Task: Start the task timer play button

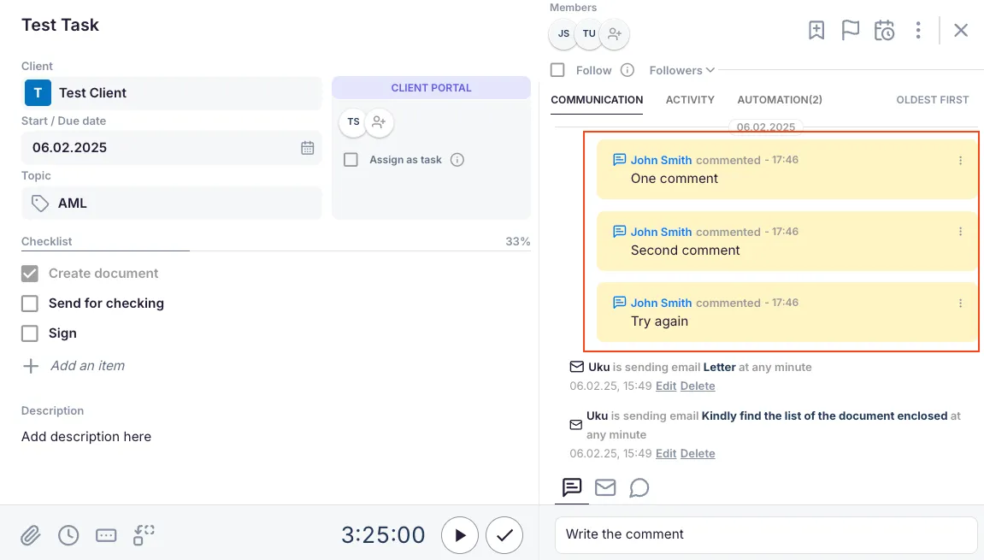Action: 460,535
